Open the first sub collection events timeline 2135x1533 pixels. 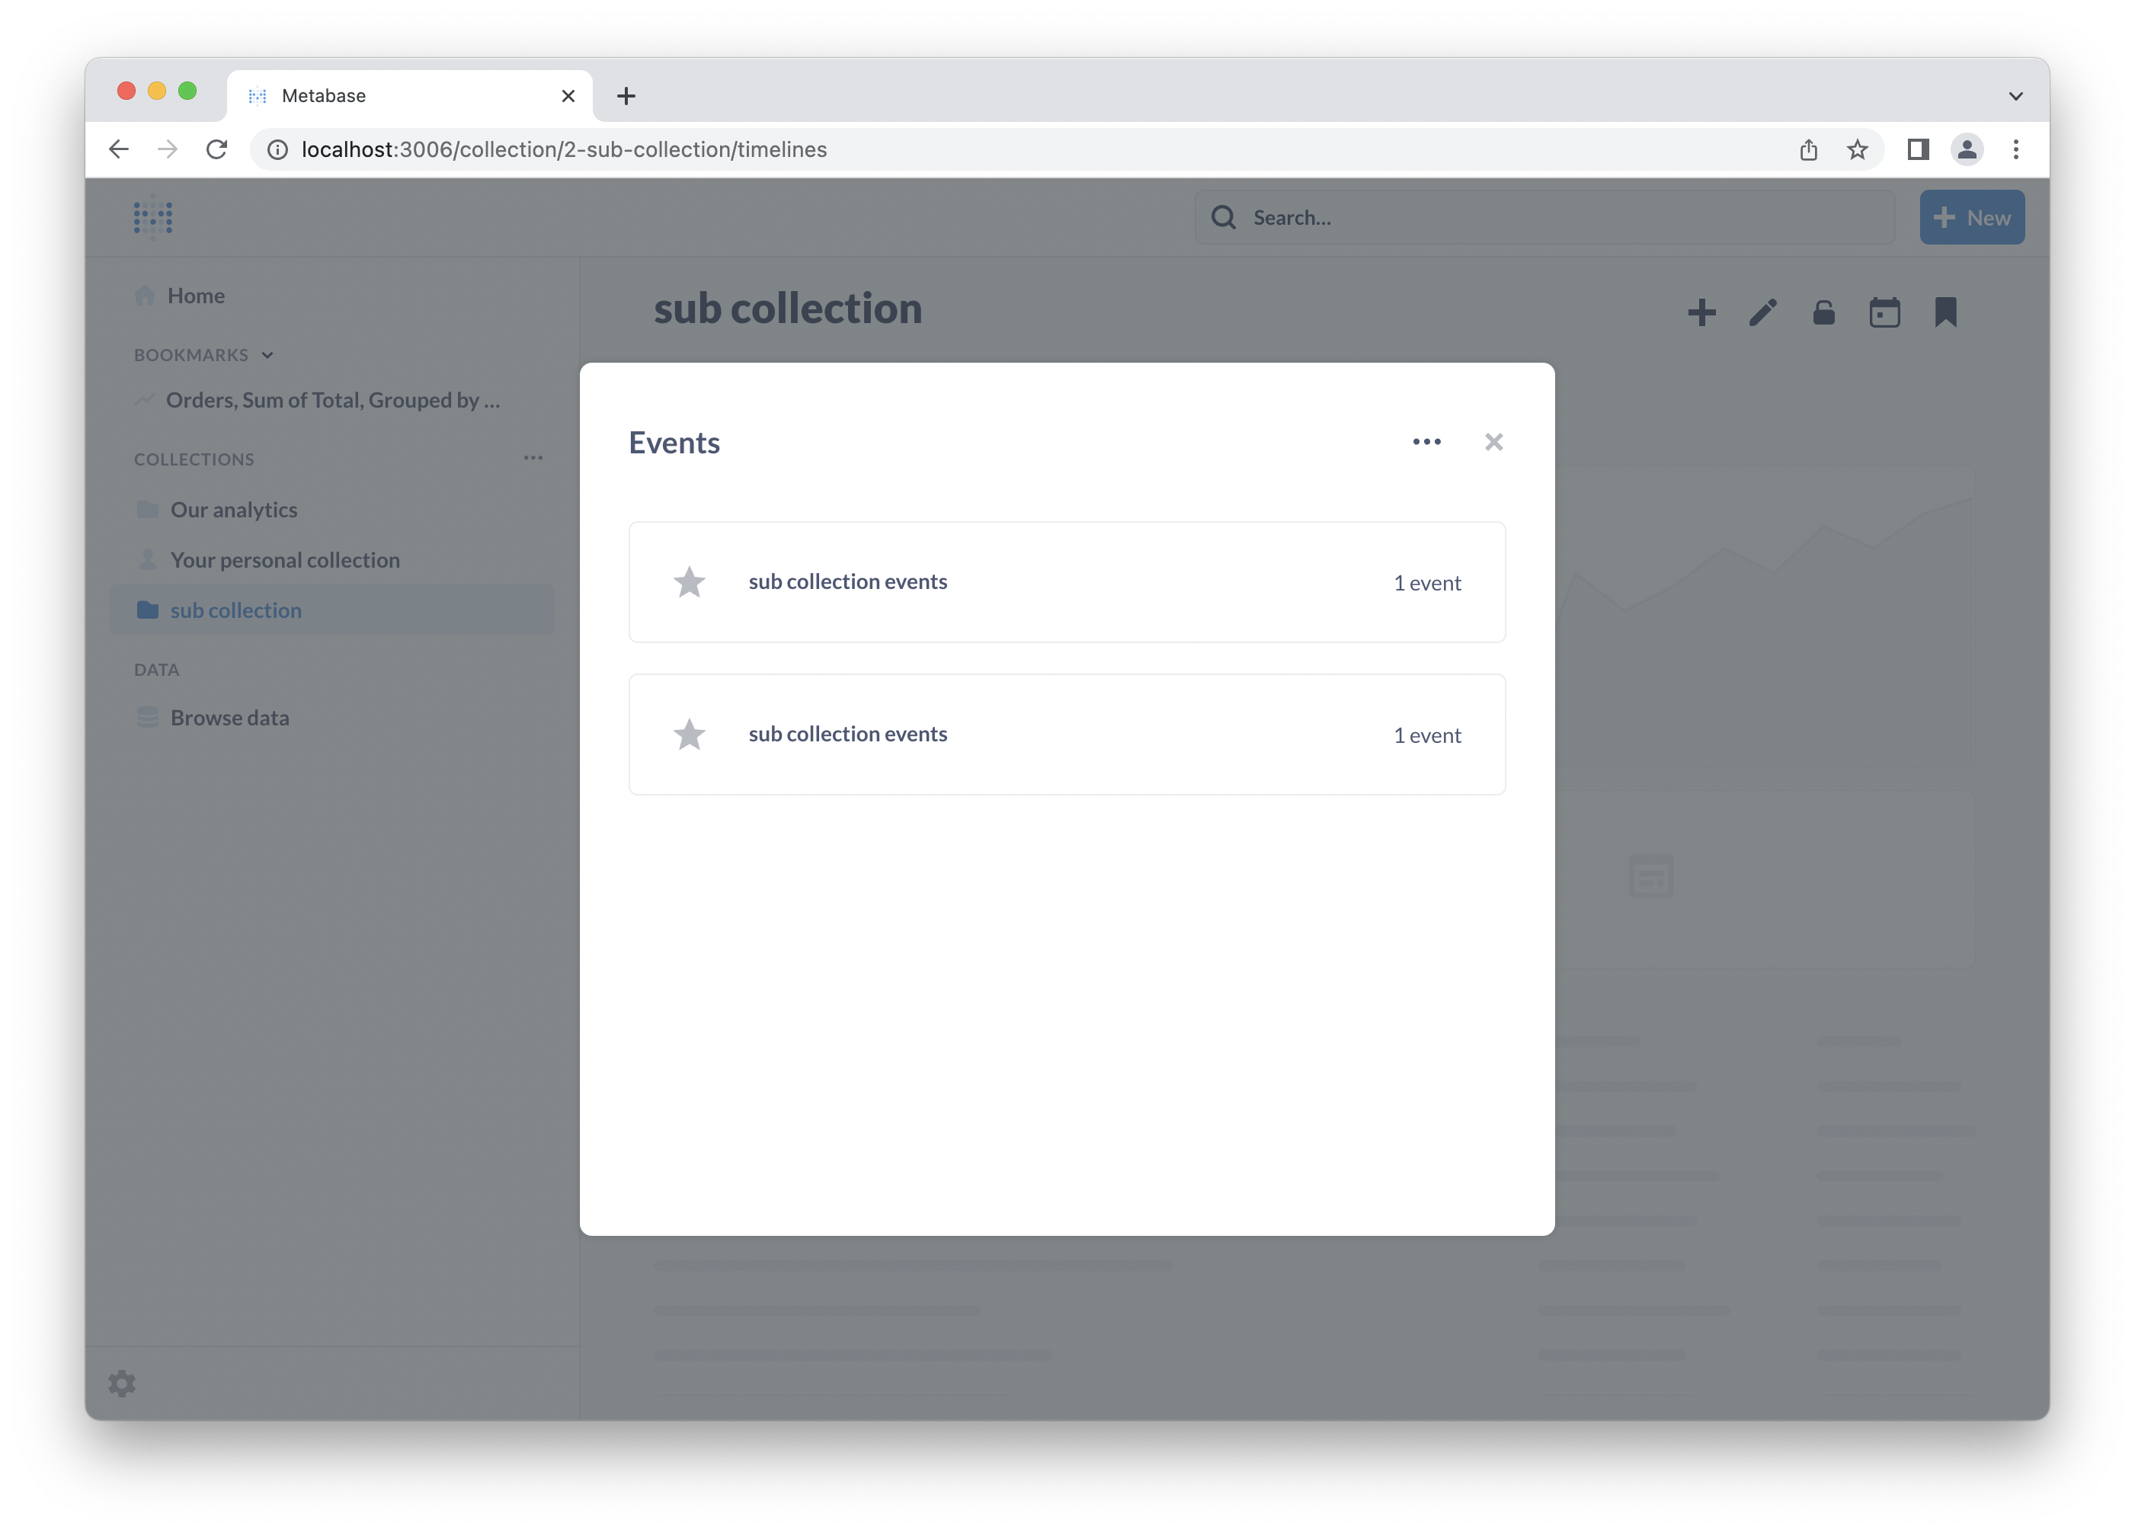coord(847,581)
